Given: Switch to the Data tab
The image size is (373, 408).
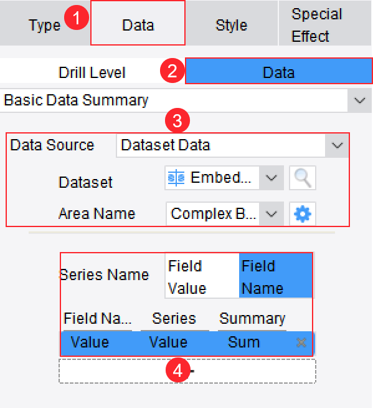Looking at the screenshot, I should 138,23.
